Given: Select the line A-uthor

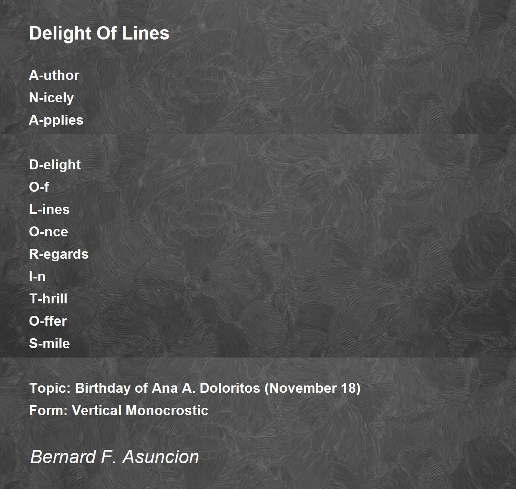Looking at the screenshot, I should coord(54,75).
